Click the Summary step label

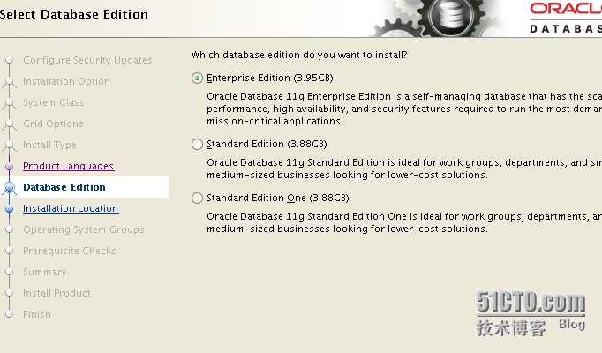(x=44, y=272)
